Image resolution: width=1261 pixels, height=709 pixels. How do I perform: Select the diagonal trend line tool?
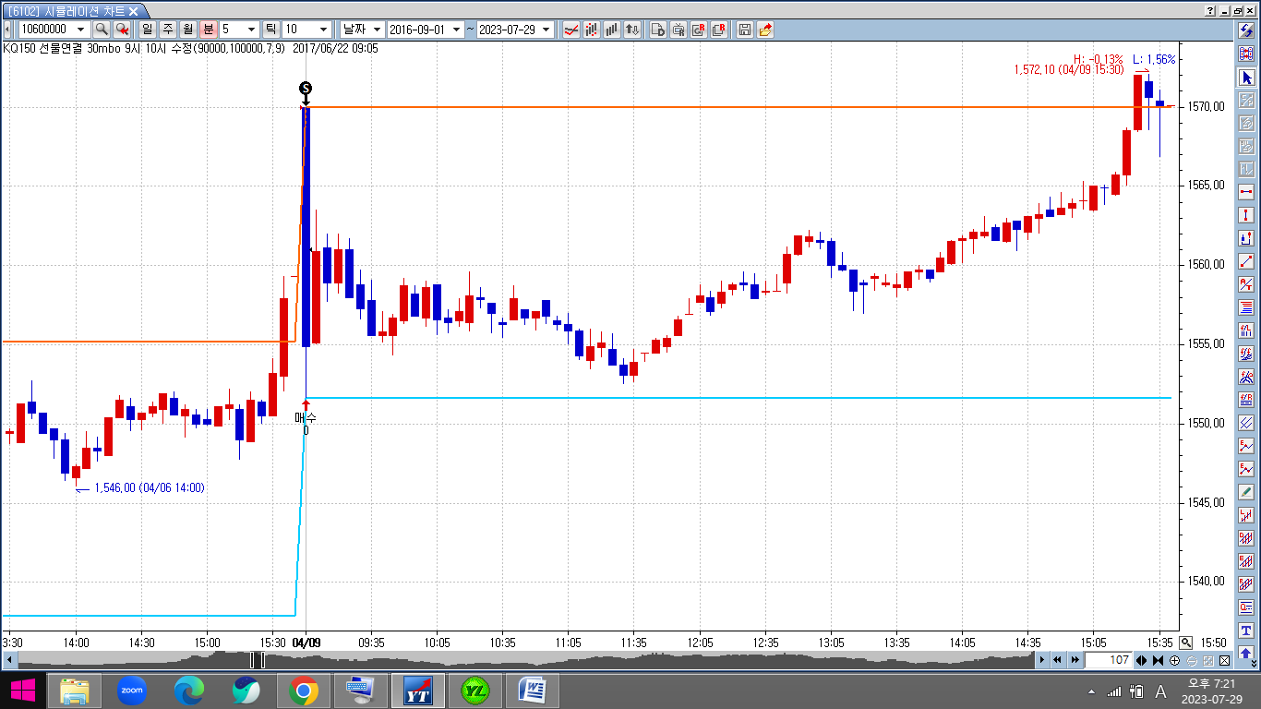(1246, 261)
